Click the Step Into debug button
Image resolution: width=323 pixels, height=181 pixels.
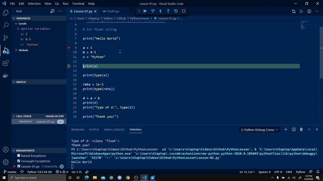point(160,11)
